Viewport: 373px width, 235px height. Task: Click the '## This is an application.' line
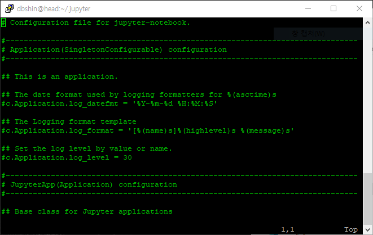point(59,77)
